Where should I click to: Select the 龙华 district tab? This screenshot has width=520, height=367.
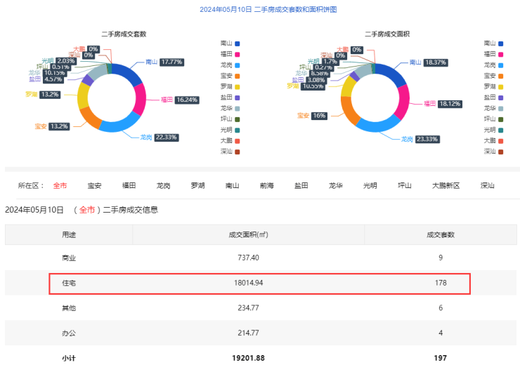[x=336, y=186]
